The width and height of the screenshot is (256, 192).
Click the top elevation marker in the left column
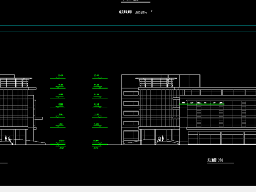click(x=58, y=77)
